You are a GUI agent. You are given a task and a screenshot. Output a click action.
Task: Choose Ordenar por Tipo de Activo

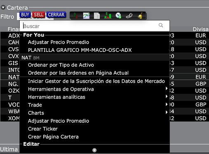pyautogui.click(x=61, y=65)
